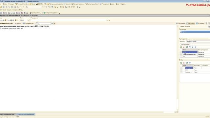Click the calculator icon beside sum field

click(54, 23)
